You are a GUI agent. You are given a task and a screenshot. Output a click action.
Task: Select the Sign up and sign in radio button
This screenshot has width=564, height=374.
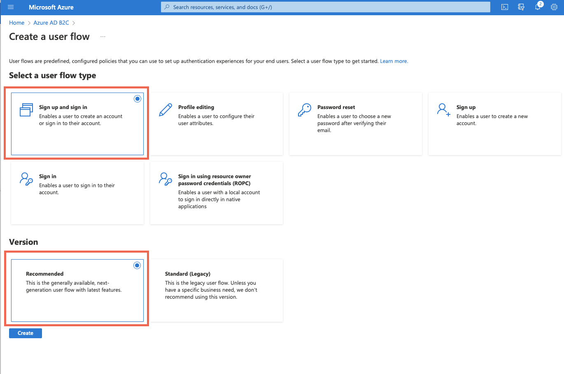tap(138, 99)
